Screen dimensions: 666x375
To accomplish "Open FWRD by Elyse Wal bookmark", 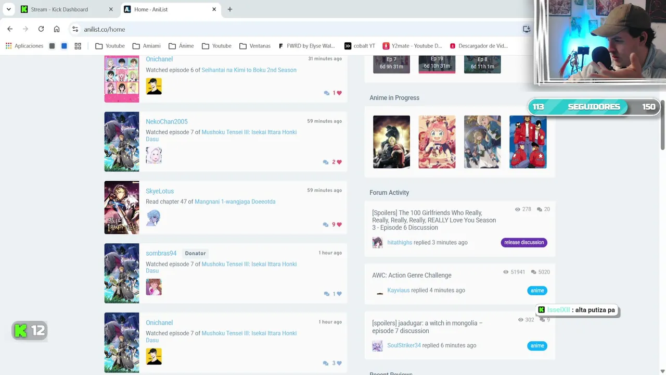I will 307,46.
